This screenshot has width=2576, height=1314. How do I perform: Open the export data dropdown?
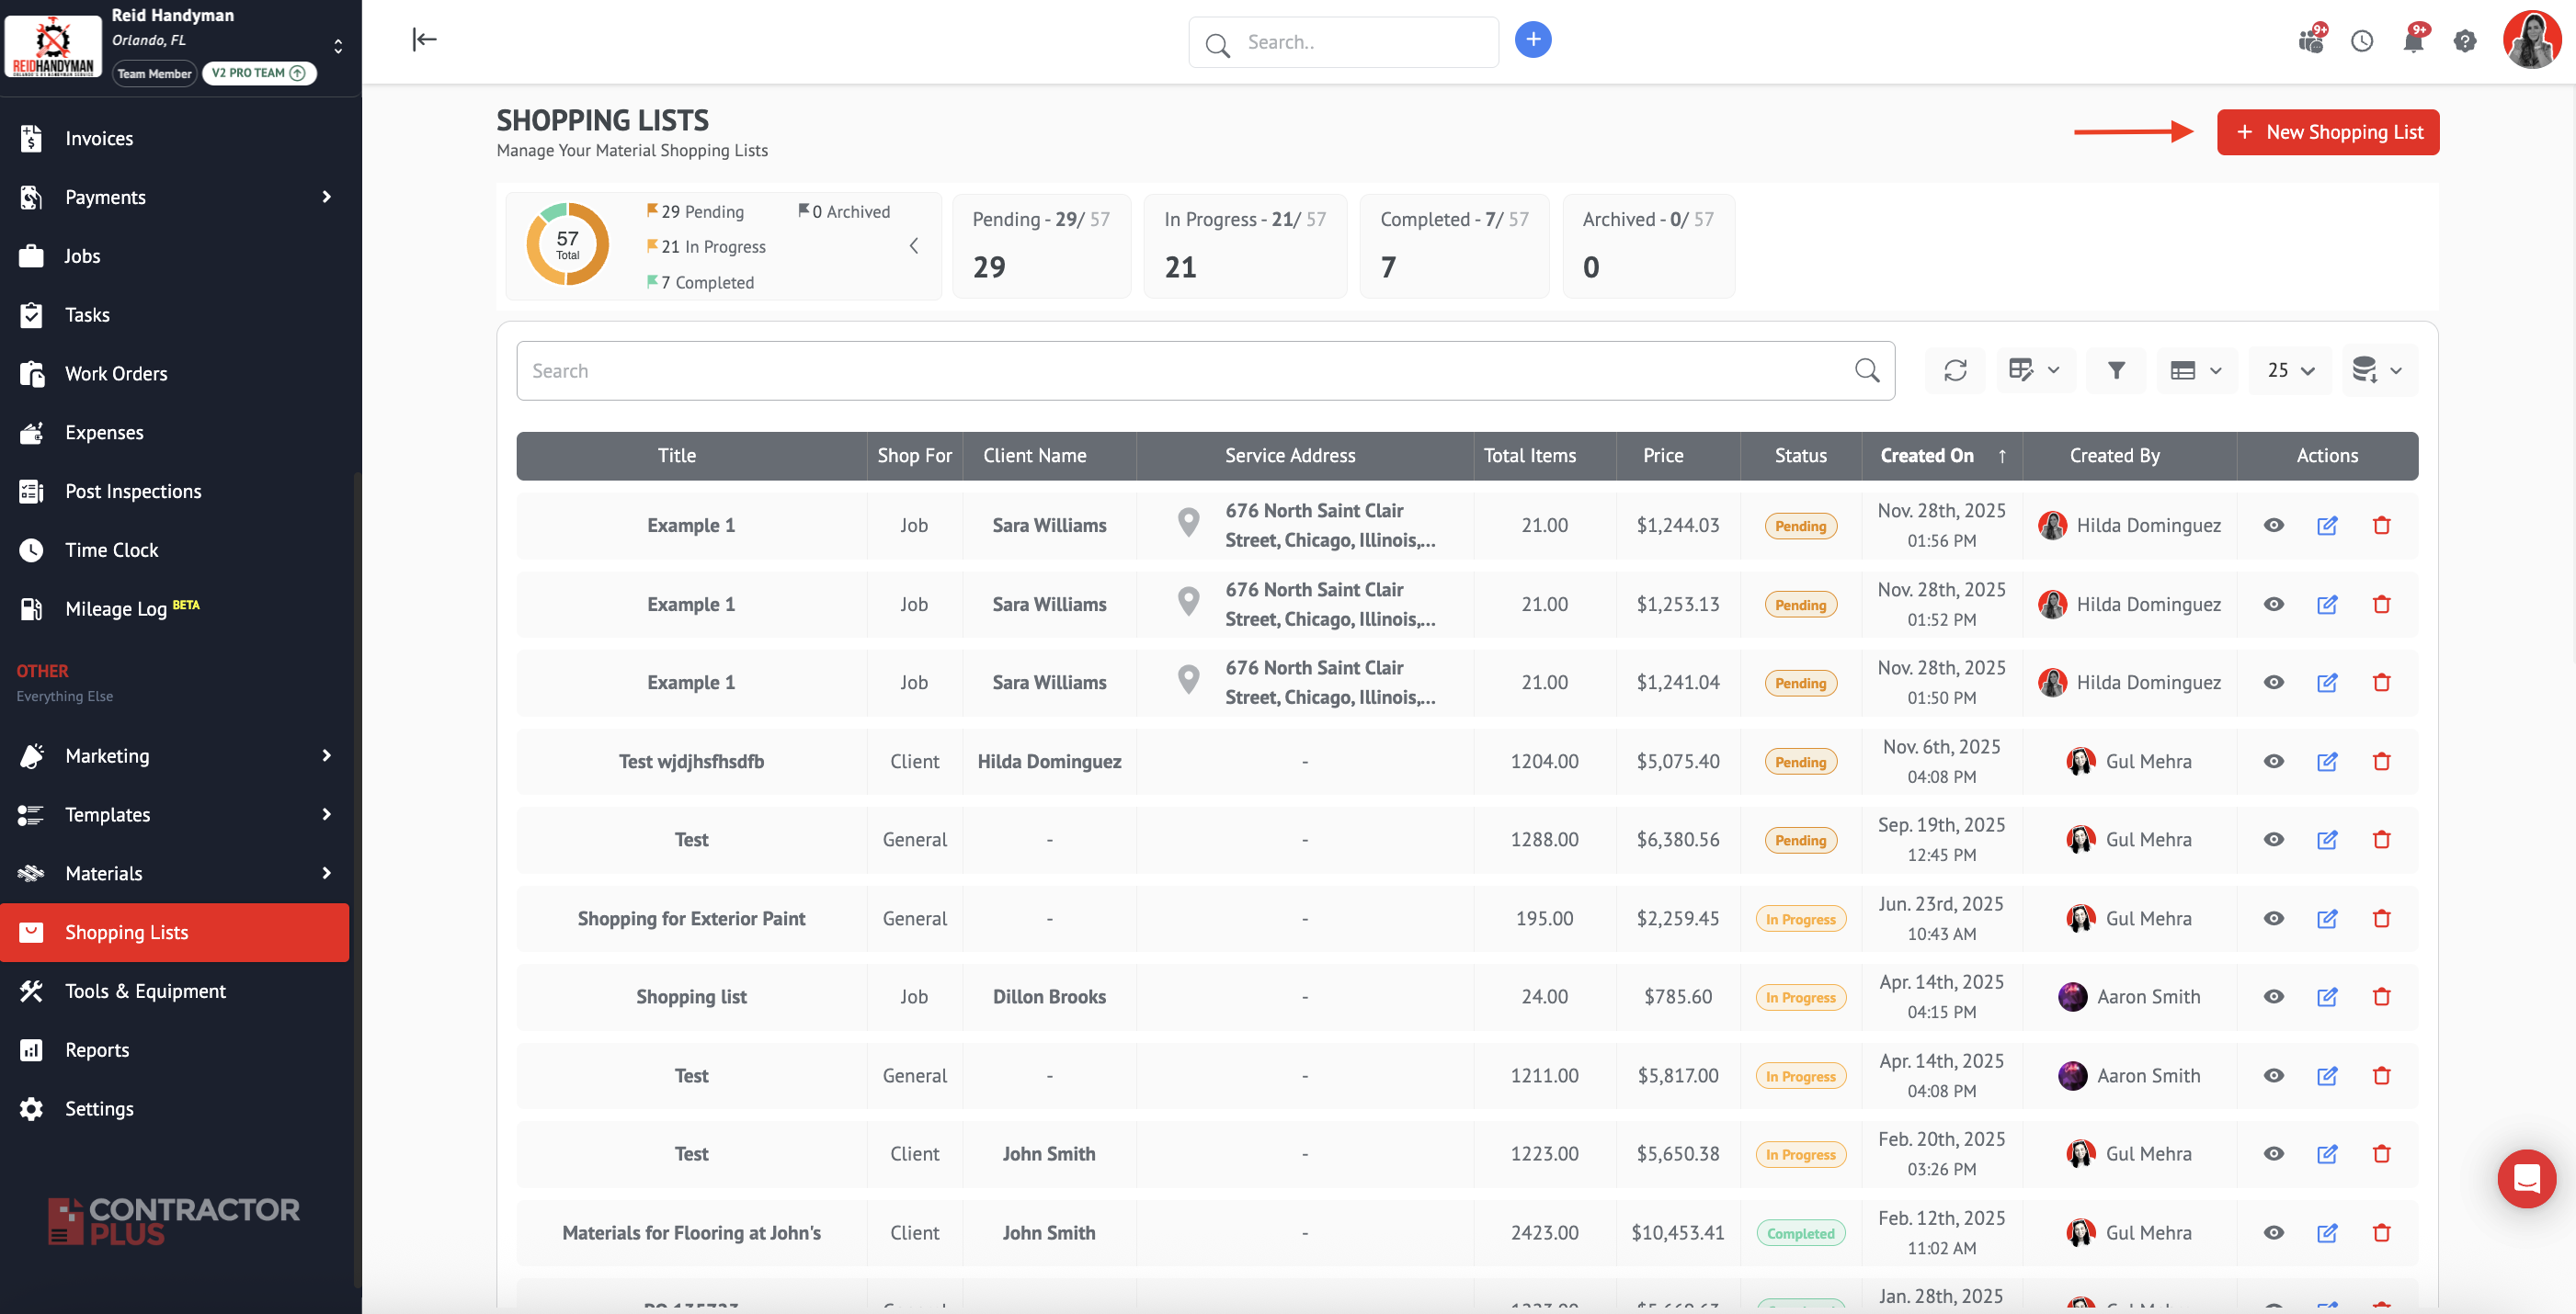(2378, 370)
